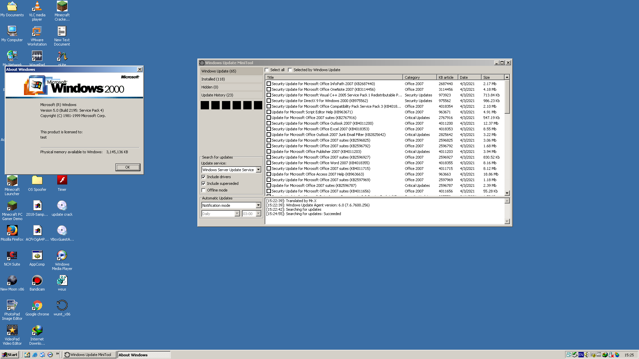Launch Mozilla Firefox from desktop
This screenshot has height=359, width=639.
coord(12,233)
